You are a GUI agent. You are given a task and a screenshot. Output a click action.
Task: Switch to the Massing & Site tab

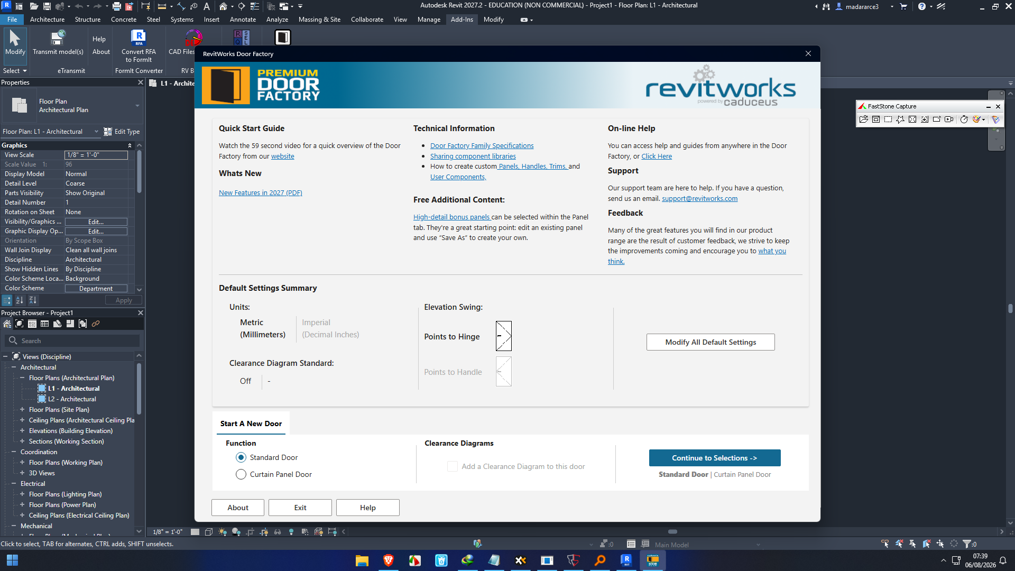tap(319, 20)
